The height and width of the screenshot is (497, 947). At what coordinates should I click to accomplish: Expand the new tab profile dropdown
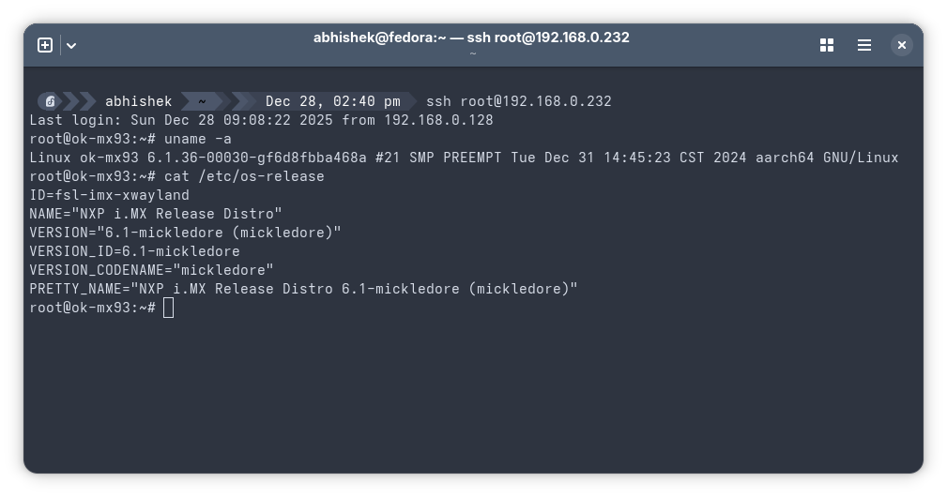tap(71, 45)
